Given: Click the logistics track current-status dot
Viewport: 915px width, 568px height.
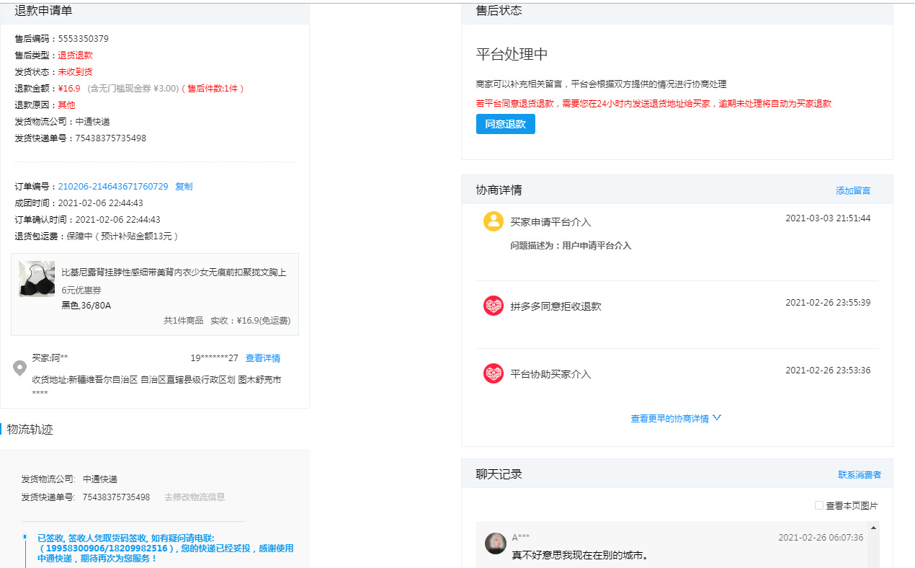Looking at the screenshot, I should (24, 537).
